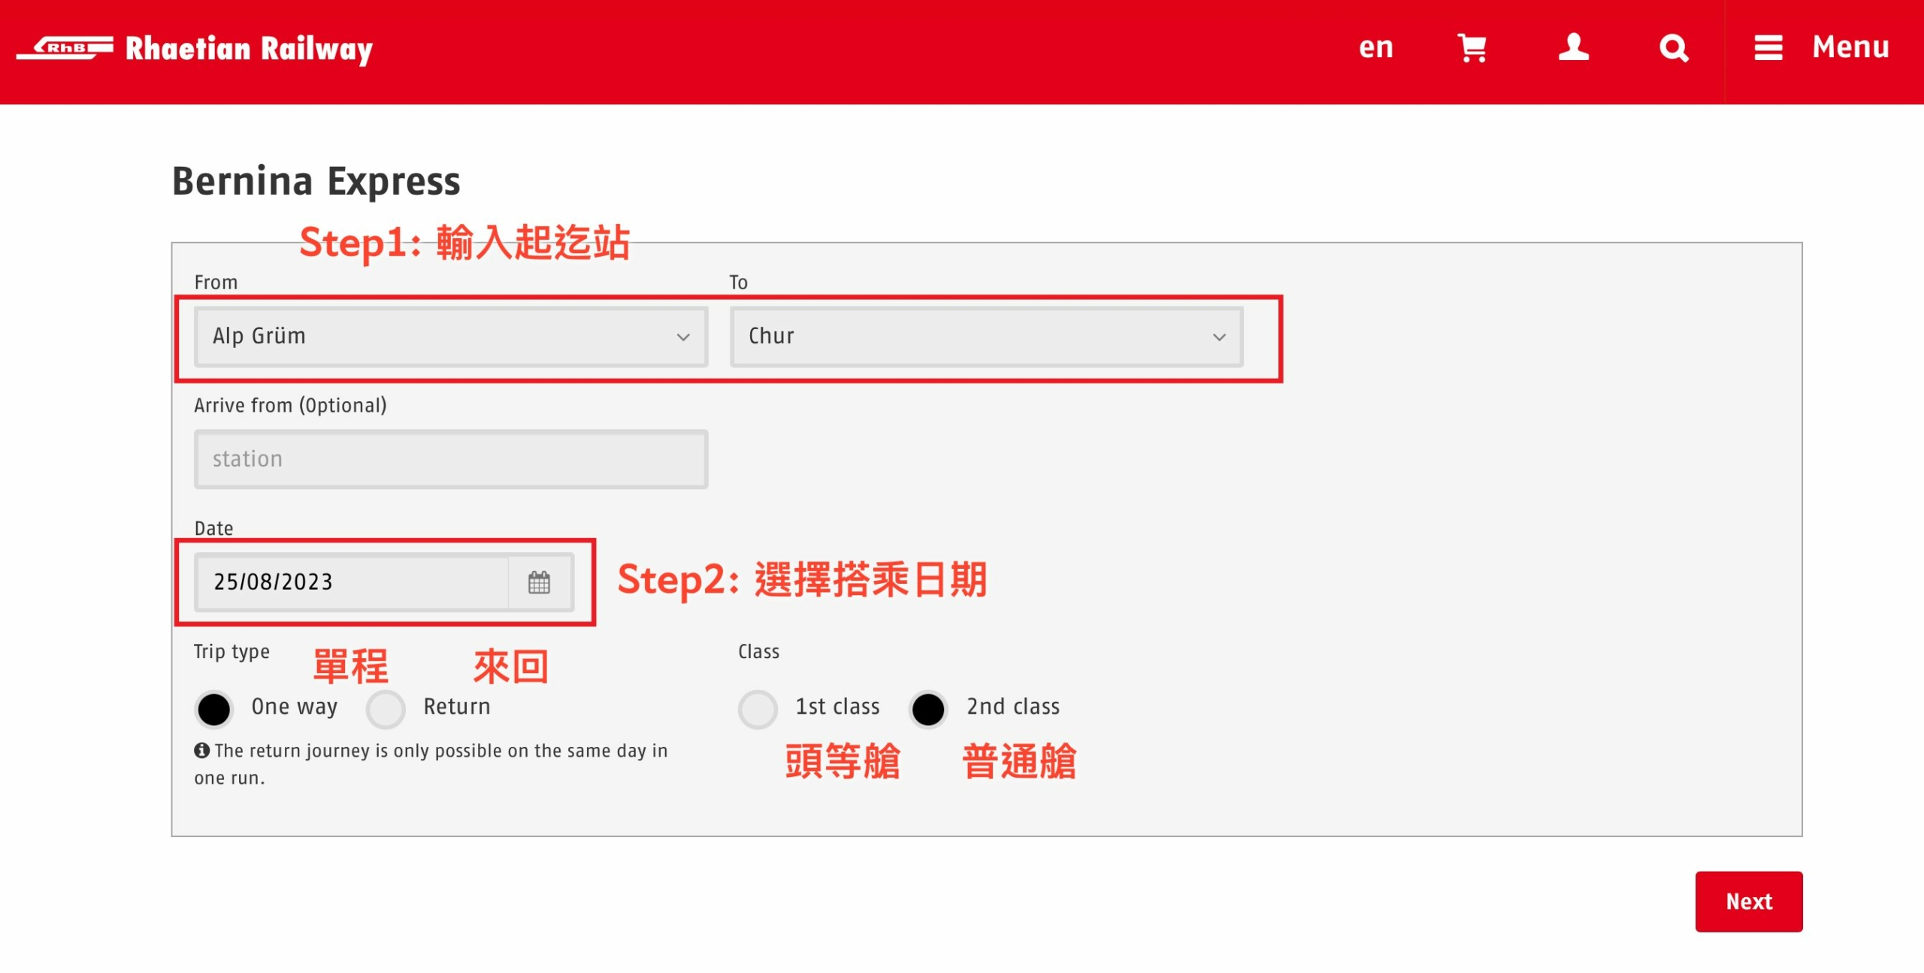Select One way radio button

[x=212, y=706]
